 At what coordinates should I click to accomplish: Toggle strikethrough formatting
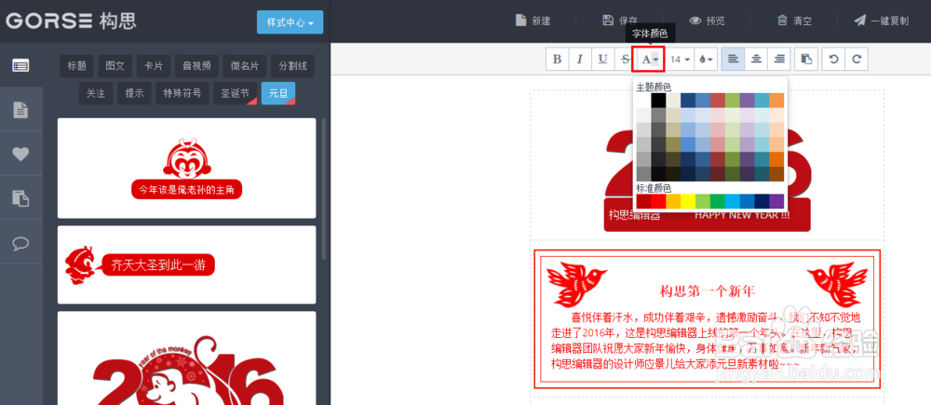(x=626, y=60)
